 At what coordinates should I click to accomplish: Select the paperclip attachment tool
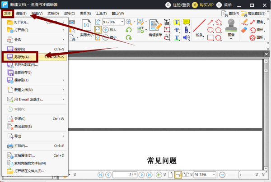(x=186, y=30)
